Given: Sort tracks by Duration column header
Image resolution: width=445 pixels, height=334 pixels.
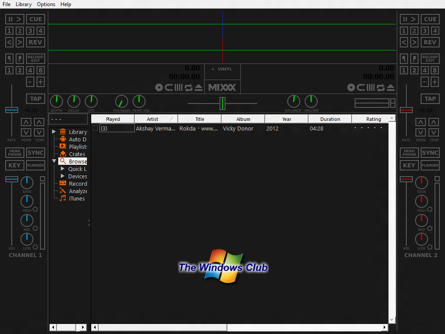Looking at the screenshot, I should tap(330, 119).
